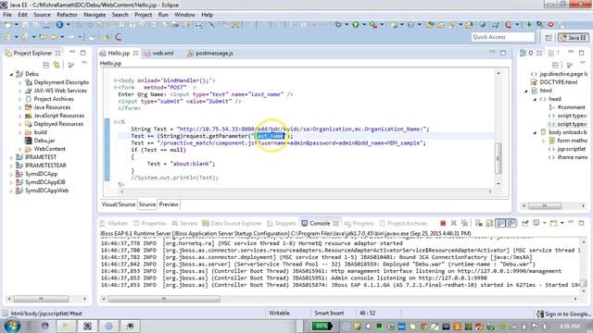Open the Window menu
The width and height of the screenshot is (593, 333).
(x=184, y=15)
